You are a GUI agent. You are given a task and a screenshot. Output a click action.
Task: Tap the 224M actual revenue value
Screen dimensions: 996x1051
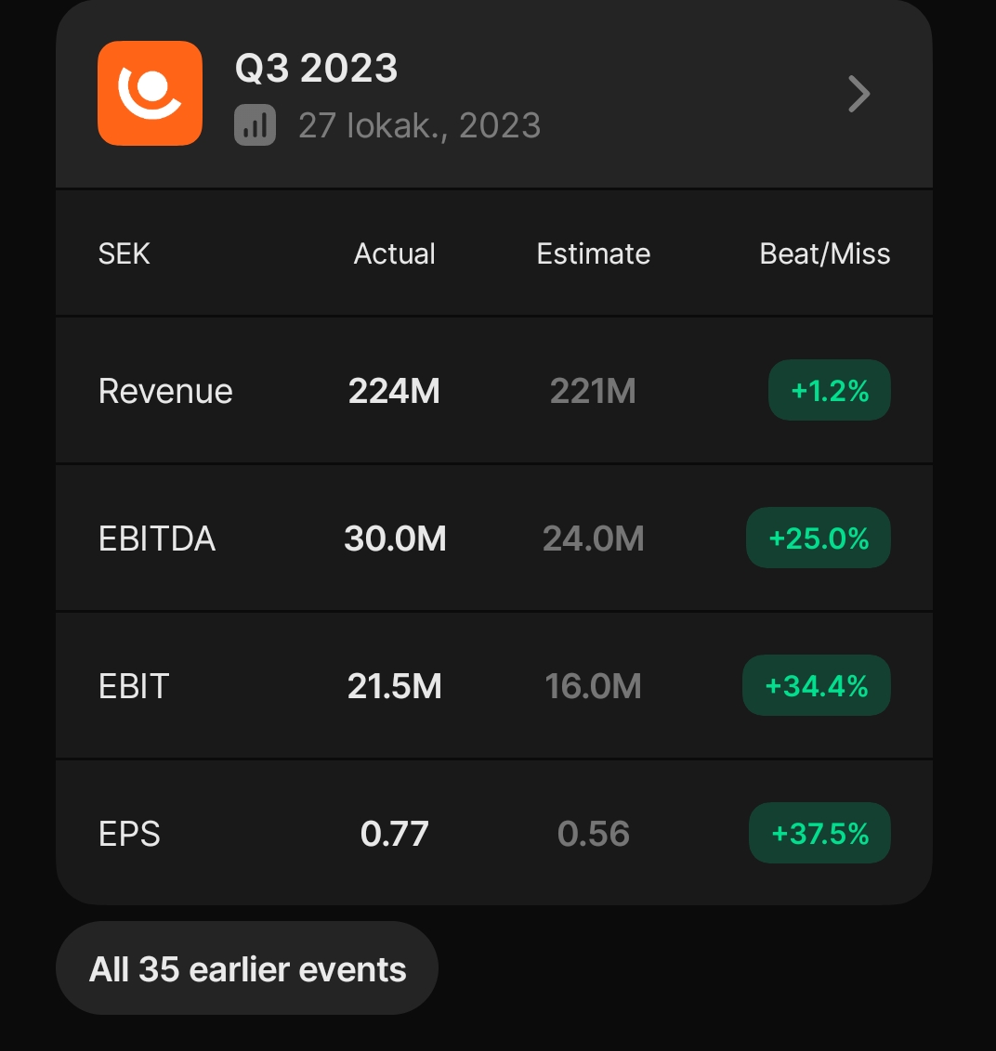[x=394, y=391]
